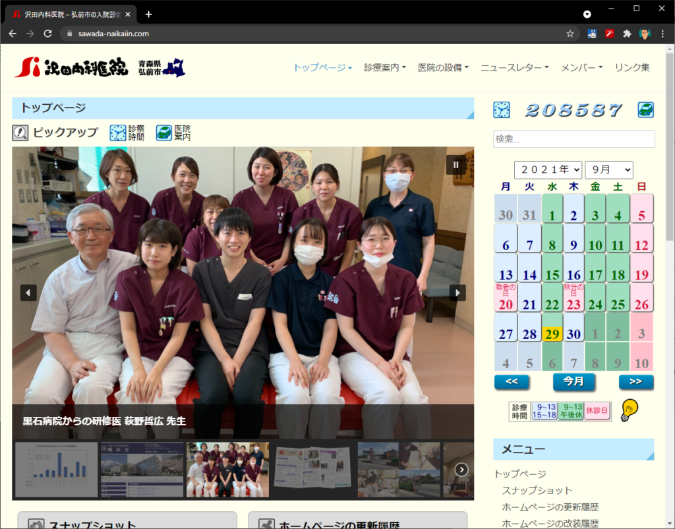Open スナップショット link in the sidebar menu
675x529 pixels.
pyautogui.click(x=537, y=491)
